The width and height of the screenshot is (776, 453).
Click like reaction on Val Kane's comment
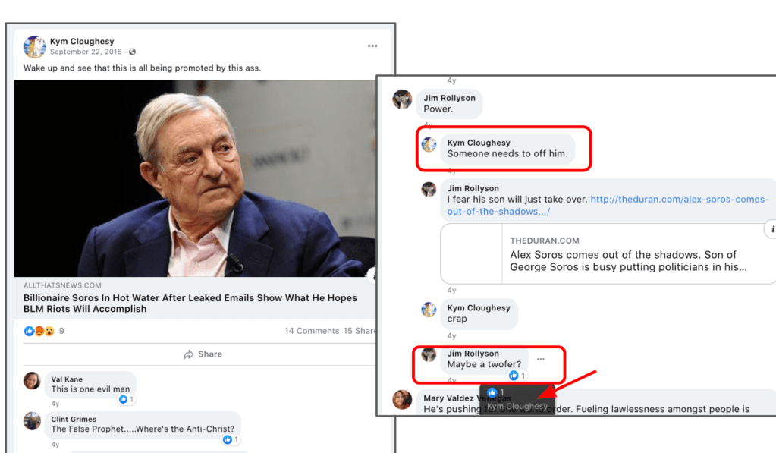tap(126, 399)
